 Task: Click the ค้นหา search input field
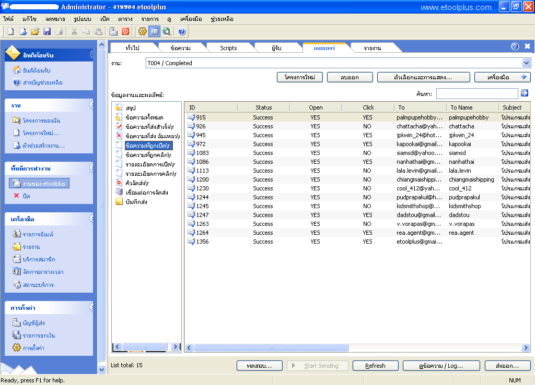476,93
